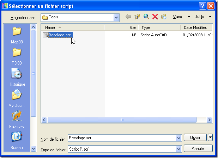Screen dimensions: 218x158
Task: Select the Bureau shortcut in sidebar
Action: pos(17,140)
